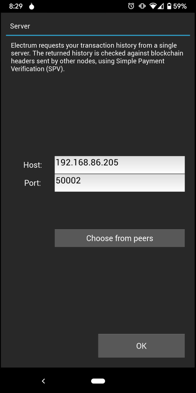Screen dimensions: 196x393
Task: Click the Server dialog title
Action: click(20, 26)
